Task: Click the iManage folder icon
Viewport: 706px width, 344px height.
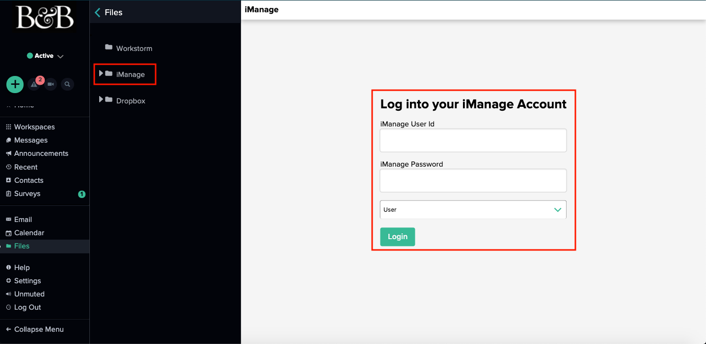Action: 109,74
